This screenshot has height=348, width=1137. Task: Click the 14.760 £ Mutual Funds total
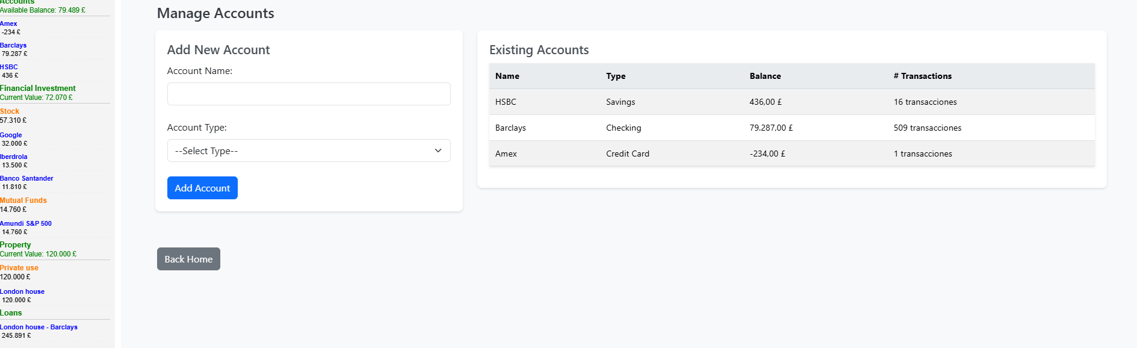click(x=13, y=210)
